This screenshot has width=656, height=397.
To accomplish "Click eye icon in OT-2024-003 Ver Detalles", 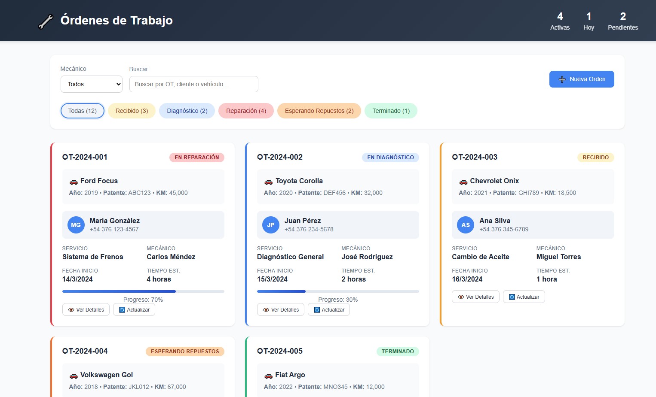I will 461,297.
